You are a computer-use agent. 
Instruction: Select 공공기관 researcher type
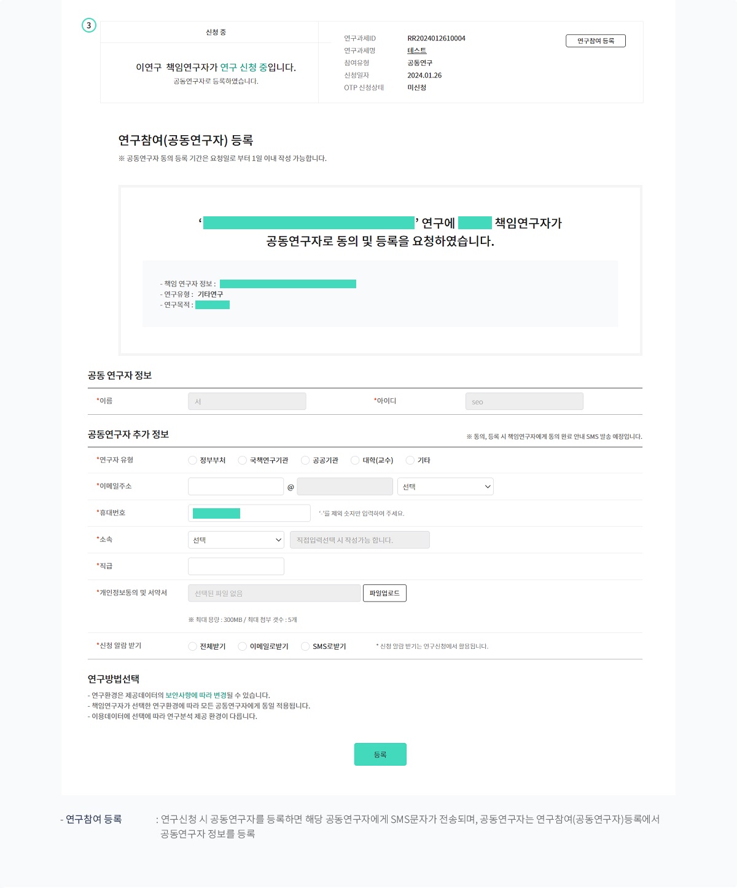click(x=305, y=460)
